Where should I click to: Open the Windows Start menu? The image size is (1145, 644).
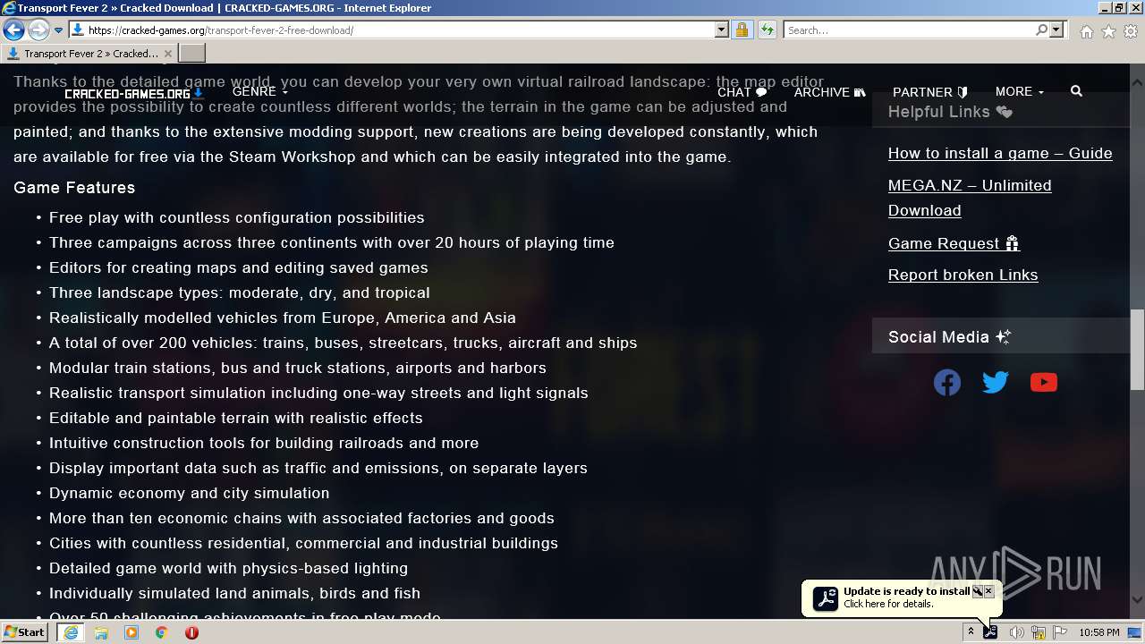[24, 632]
